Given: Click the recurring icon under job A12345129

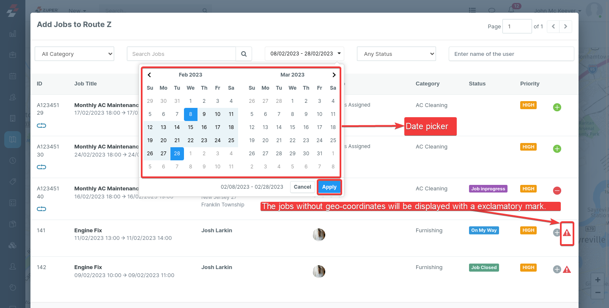Looking at the screenshot, I should coord(41,126).
